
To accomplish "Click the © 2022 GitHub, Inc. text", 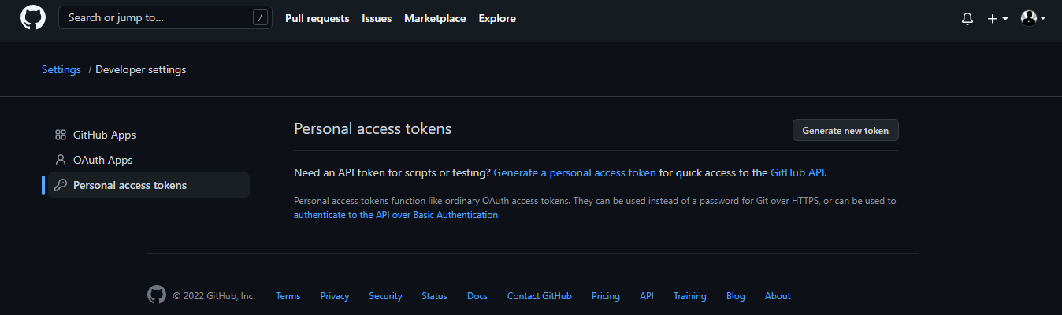I will point(214,296).
